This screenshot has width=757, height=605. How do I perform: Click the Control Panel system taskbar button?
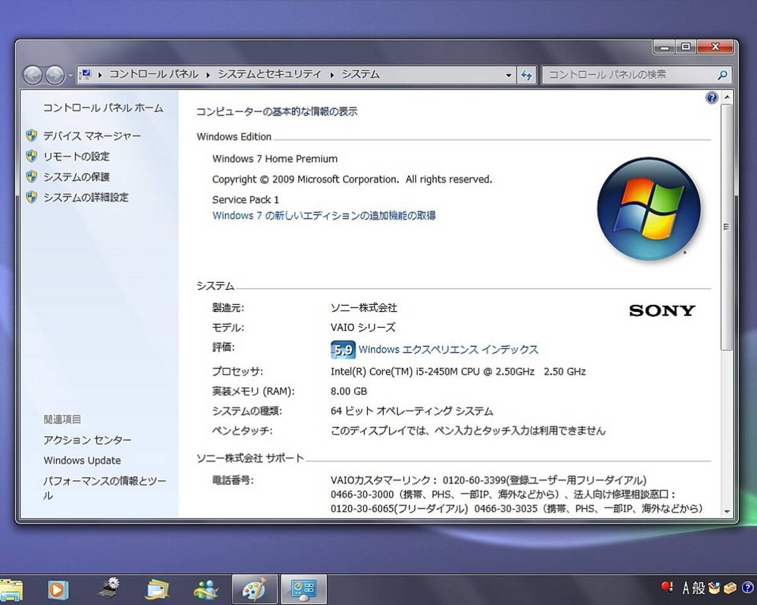(x=303, y=590)
